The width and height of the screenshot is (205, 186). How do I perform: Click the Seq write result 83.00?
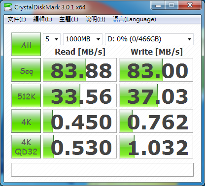coord(156,70)
